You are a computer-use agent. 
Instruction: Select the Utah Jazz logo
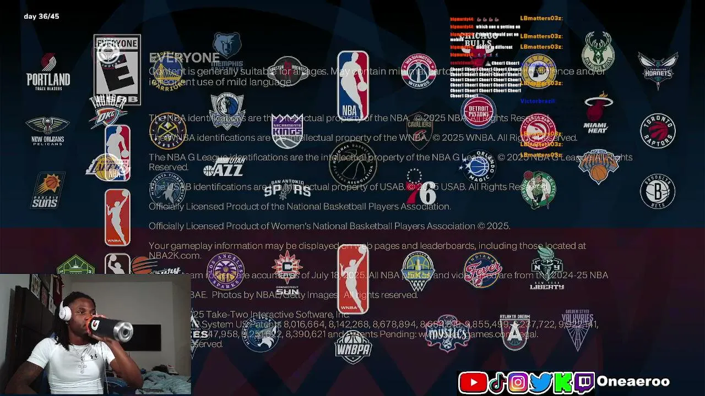coord(224,167)
